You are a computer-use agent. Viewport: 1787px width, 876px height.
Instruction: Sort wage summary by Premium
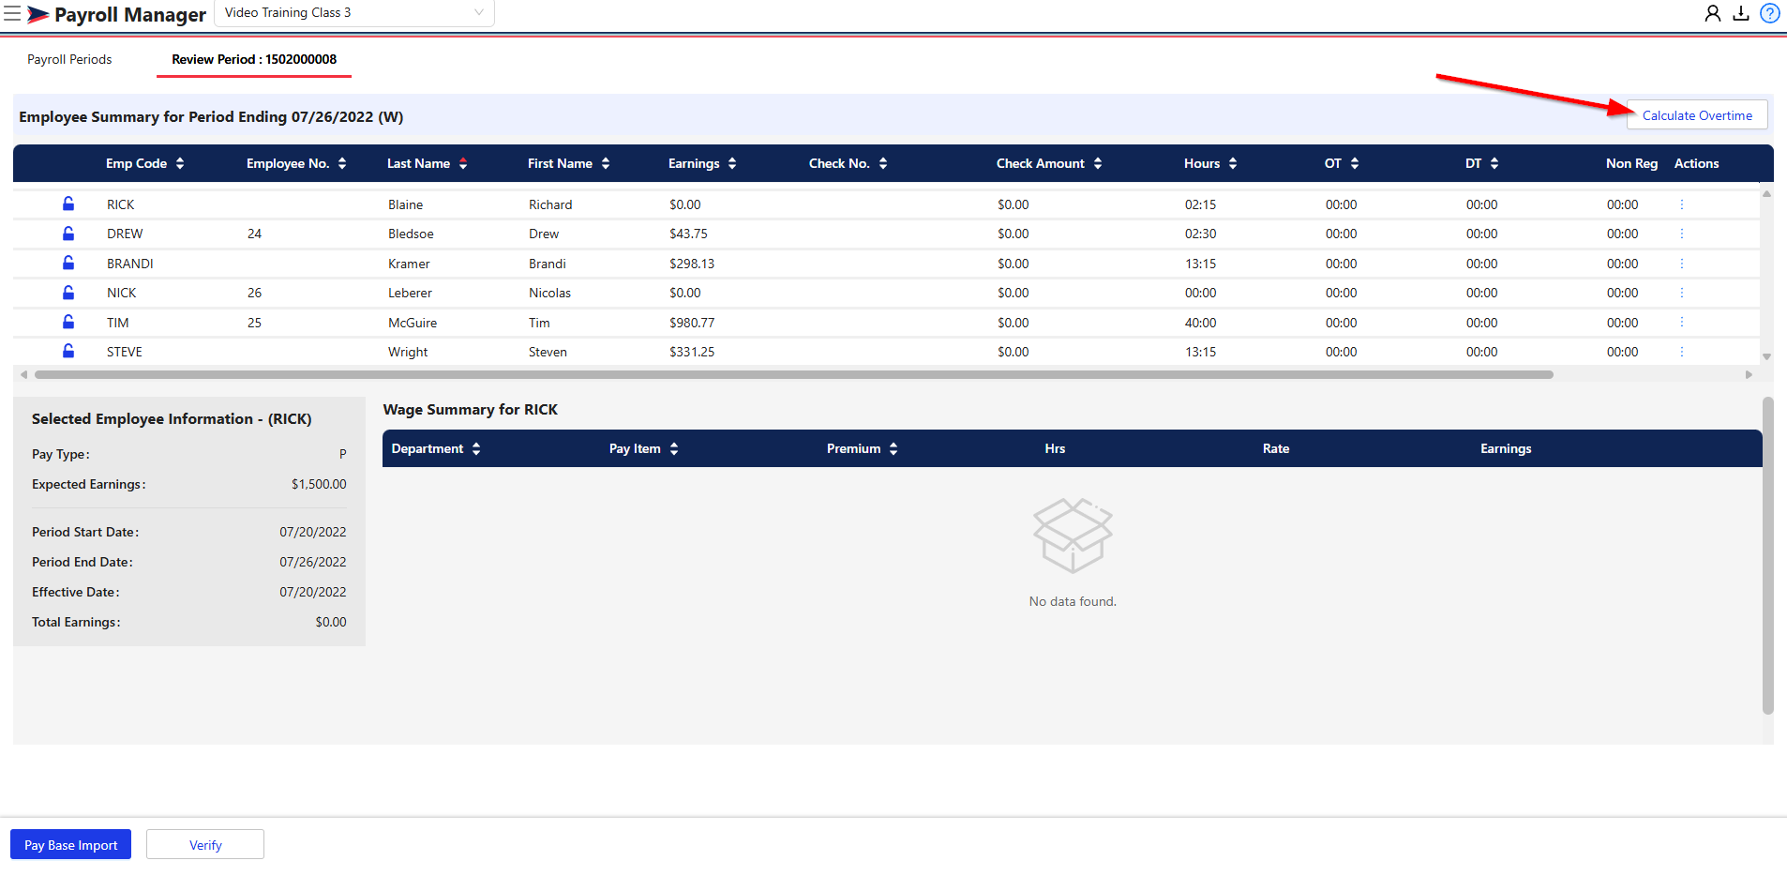coord(893,448)
